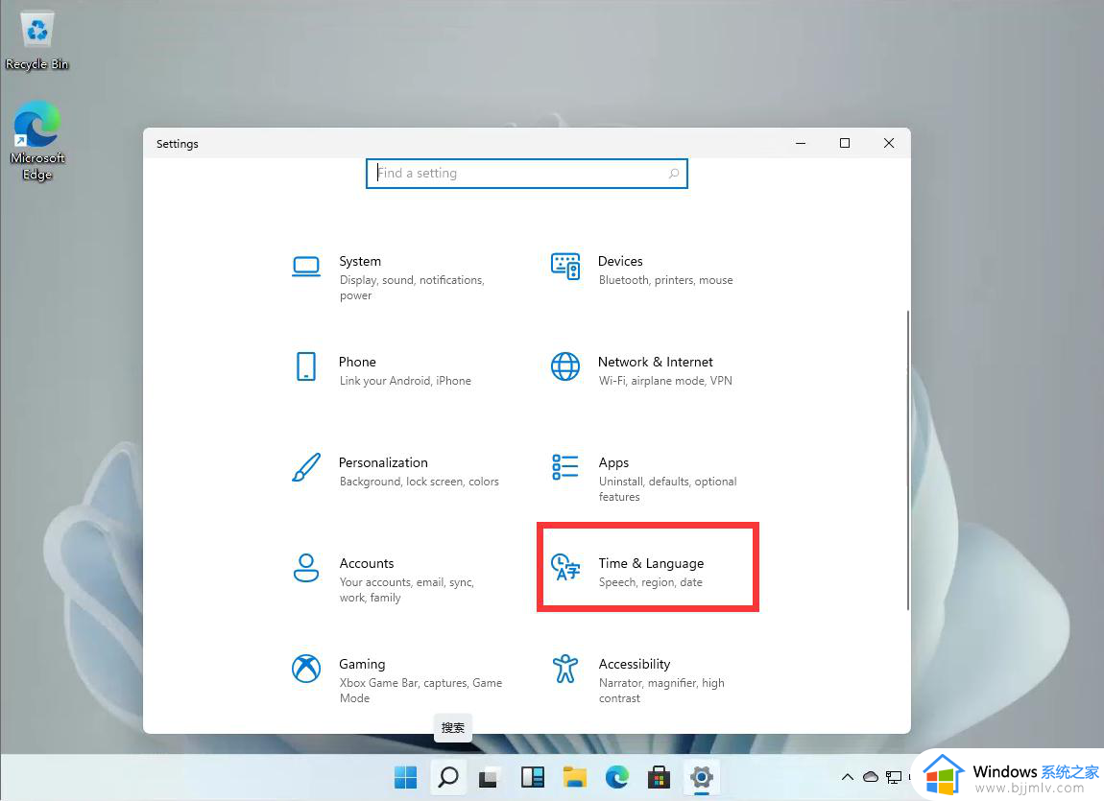Click the OneDrive cloud tray icon

pos(871,777)
